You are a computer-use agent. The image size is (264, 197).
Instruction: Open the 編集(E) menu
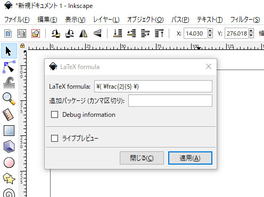[x=47, y=20]
